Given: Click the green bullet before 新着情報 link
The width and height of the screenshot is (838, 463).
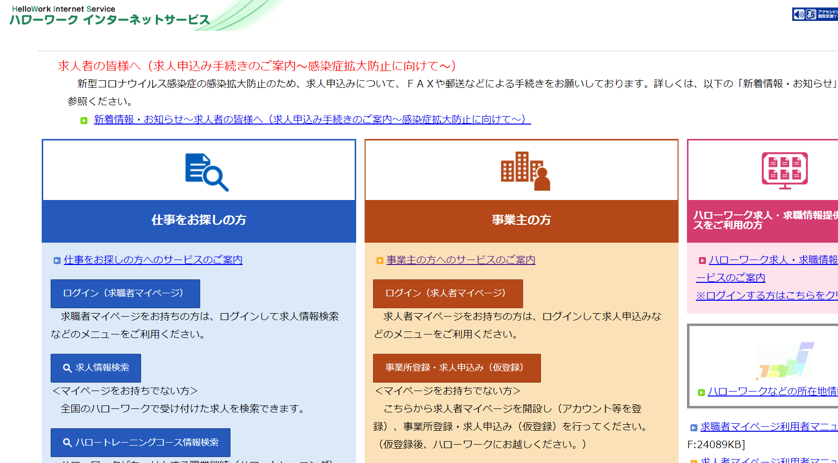Looking at the screenshot, I should (84, 121).
